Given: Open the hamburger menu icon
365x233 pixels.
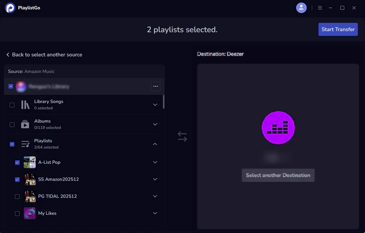Looking at the screenshot, I should pyautogui.click(x=320, y=8).
